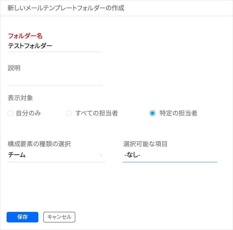The image size is (233, 230).
Task: Select the 自分のみ radio button
Action: 10,113
